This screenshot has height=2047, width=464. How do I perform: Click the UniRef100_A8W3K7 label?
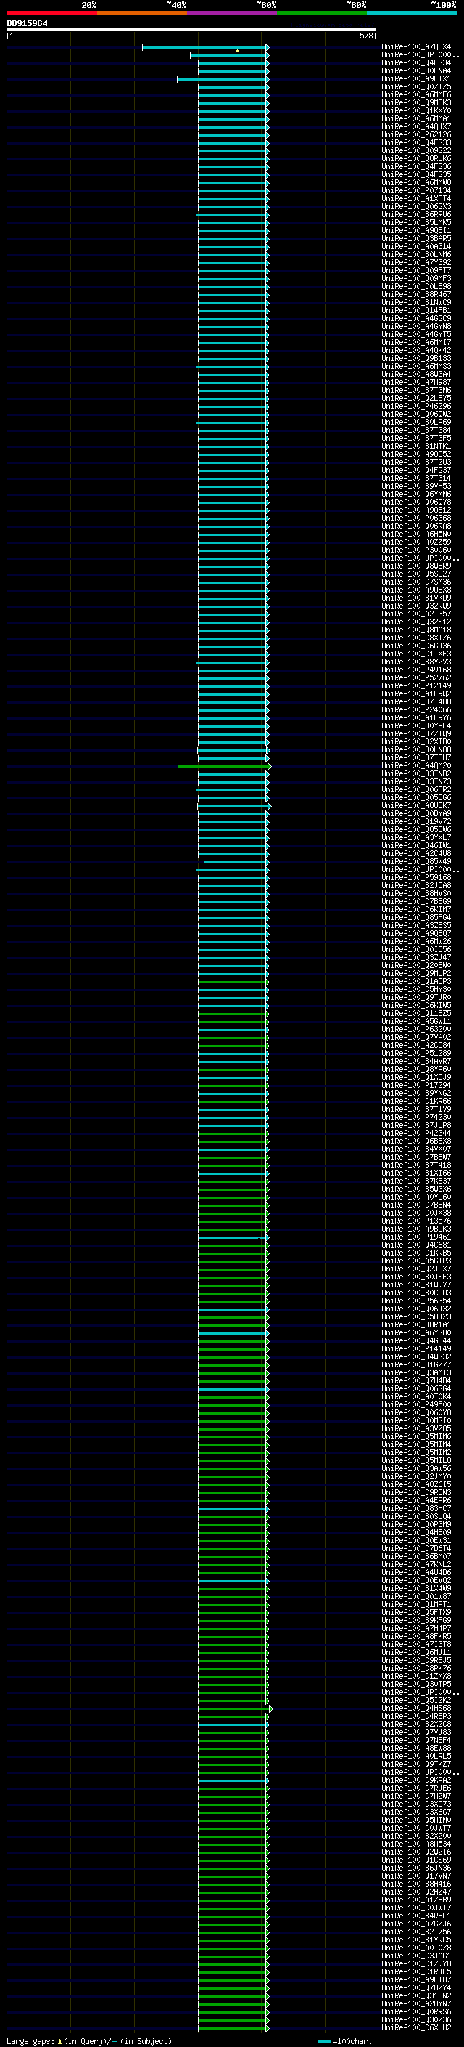tap(416, 806)
